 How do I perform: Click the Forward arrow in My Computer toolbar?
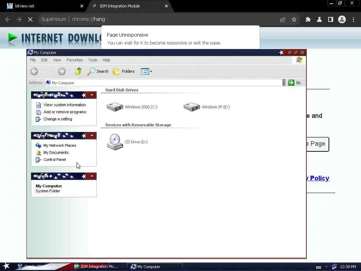tap(61, 71)
